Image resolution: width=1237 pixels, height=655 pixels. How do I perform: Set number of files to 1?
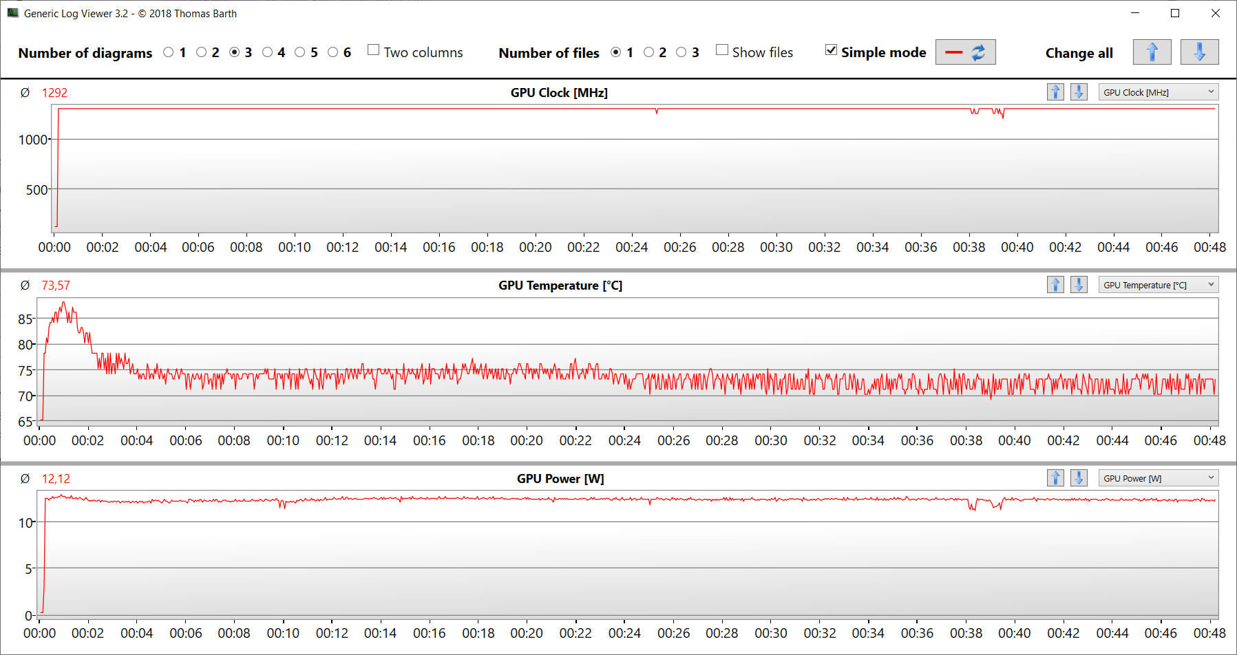click(x=616, y=52)
